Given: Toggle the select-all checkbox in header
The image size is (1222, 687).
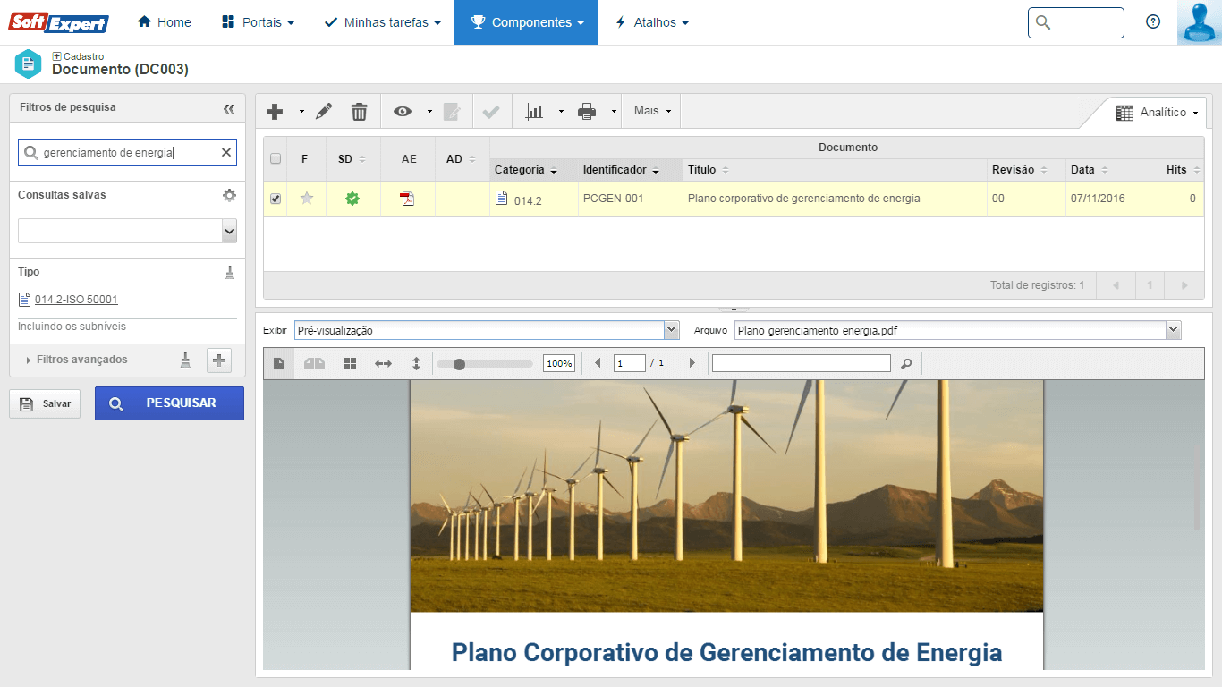Looking at the screenshot, I should pos(276,159).
